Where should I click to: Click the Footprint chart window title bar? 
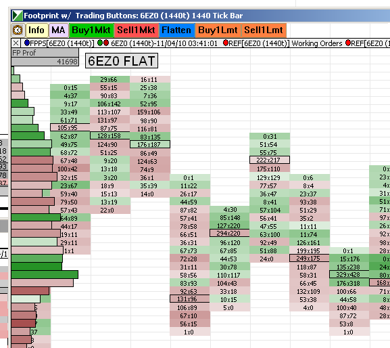pos(201,16)
